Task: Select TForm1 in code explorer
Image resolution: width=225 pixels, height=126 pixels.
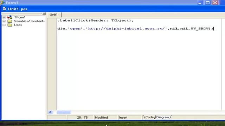Action: pyautogui.click(x=20, y=17)
